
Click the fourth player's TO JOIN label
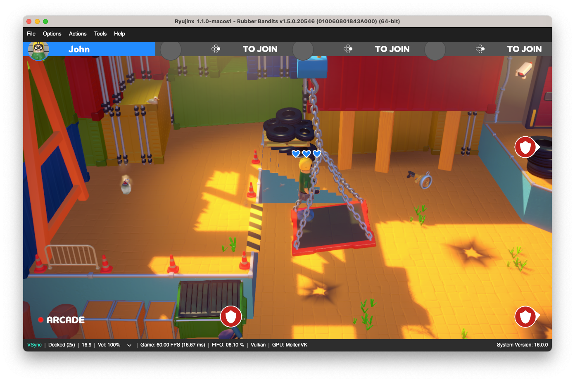point(525,49)
